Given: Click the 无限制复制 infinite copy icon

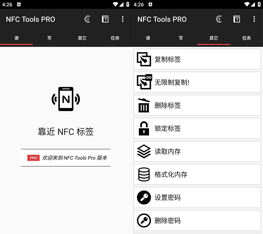Looking at the screenshot, I should coord(144,82).
